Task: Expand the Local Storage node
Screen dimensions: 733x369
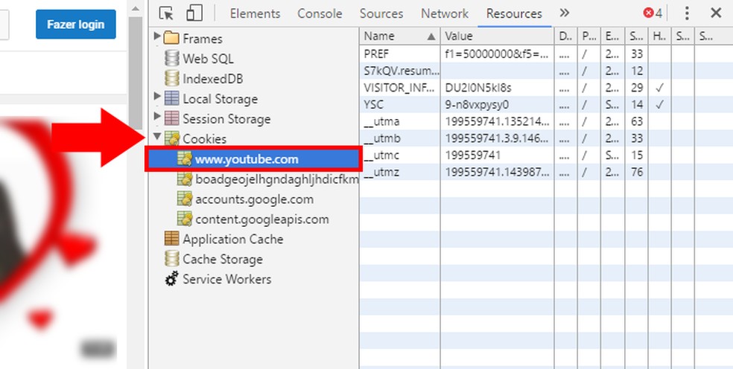Action: 157,97
